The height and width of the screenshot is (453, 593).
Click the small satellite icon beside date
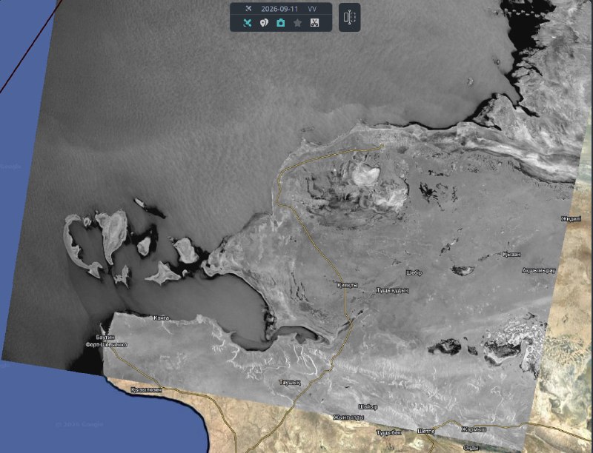tap(248, 9)
